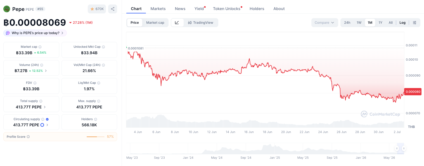Toggle the Log scale option

[x=402, y=23]
